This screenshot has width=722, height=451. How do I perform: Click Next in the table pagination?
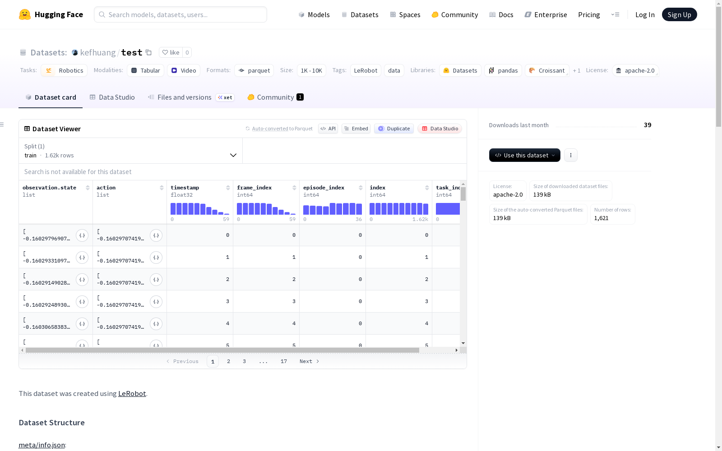tap(310, 361)
